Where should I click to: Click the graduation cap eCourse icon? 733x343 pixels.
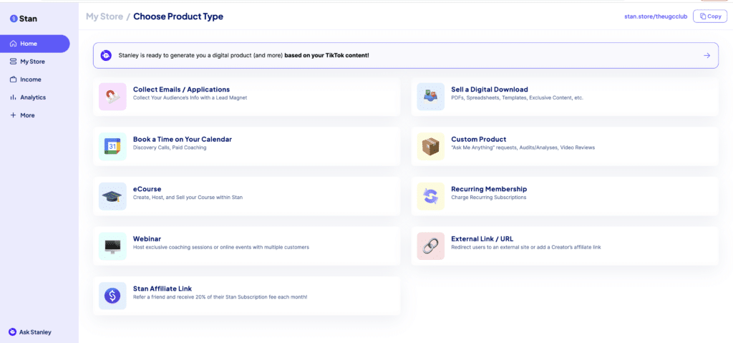coord(112,196)
